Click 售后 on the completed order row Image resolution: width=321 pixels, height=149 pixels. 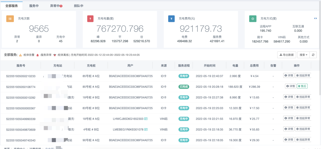click(x=302, y=86)
